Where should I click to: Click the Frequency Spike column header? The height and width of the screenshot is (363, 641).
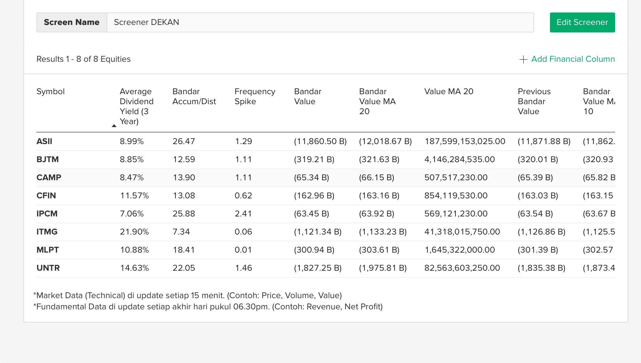click(255, 96)
